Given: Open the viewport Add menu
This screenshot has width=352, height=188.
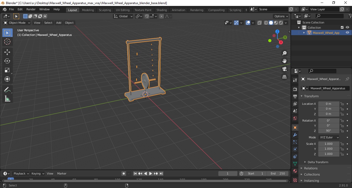Looking at the screenshot, I should pyautogui.click(x=59, y=23).
